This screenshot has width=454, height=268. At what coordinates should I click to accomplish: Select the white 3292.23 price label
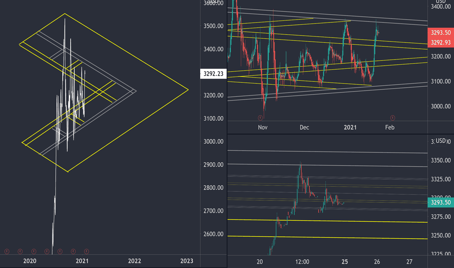pos(213,74)
